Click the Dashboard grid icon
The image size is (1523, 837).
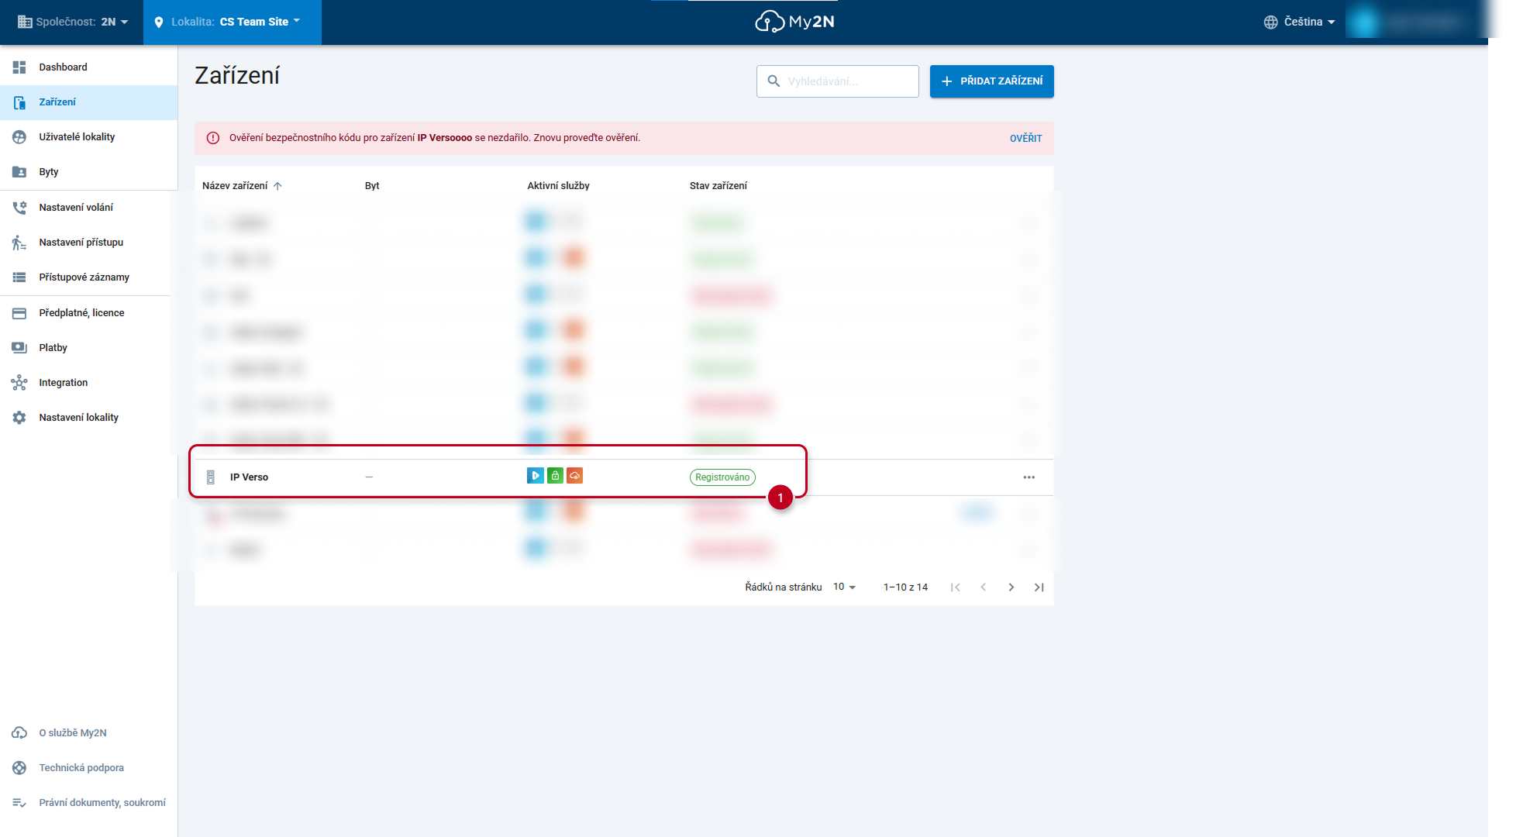19,67
